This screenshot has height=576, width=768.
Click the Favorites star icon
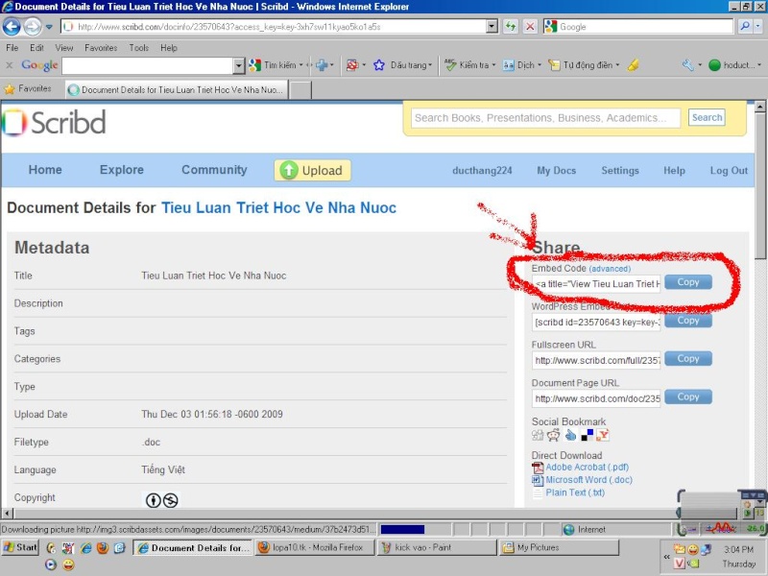coord(10,89)
